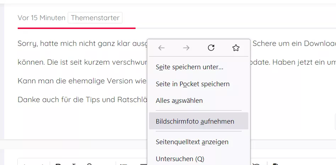
Task: Click the post line starting 'Sorry, hatte mich'
Action: pos(83,43)
